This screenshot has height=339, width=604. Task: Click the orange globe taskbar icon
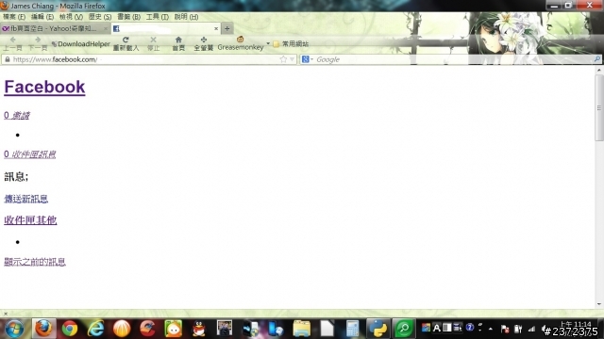point(122,329)
